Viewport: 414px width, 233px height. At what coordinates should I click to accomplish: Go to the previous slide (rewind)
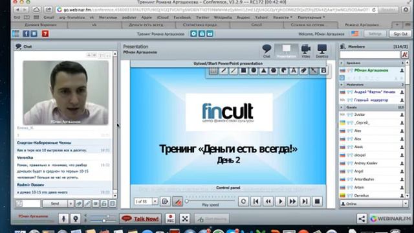[268, 201]
